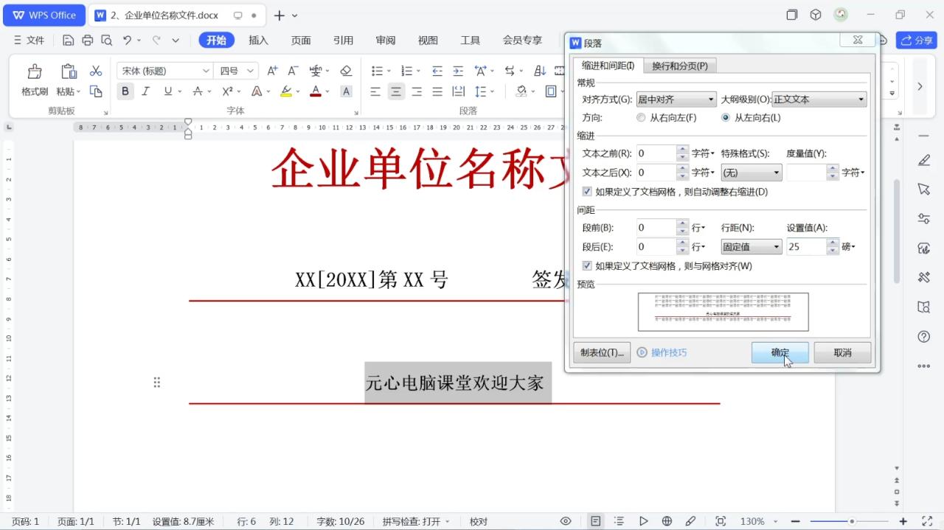This screenshot has height=530, width=944.
Task: Click the Select arrow tool in the right sidebar
Action: click(x=924, y=189)
